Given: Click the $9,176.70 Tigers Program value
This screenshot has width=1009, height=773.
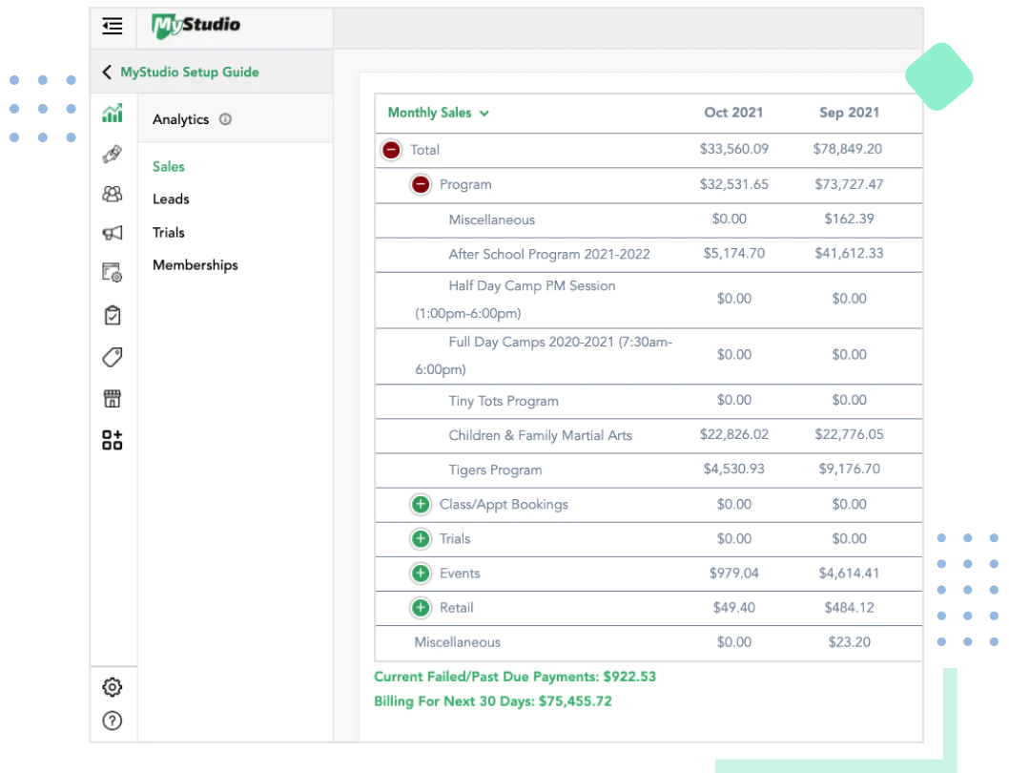Looking at the screenshot, I should point(849,469).
